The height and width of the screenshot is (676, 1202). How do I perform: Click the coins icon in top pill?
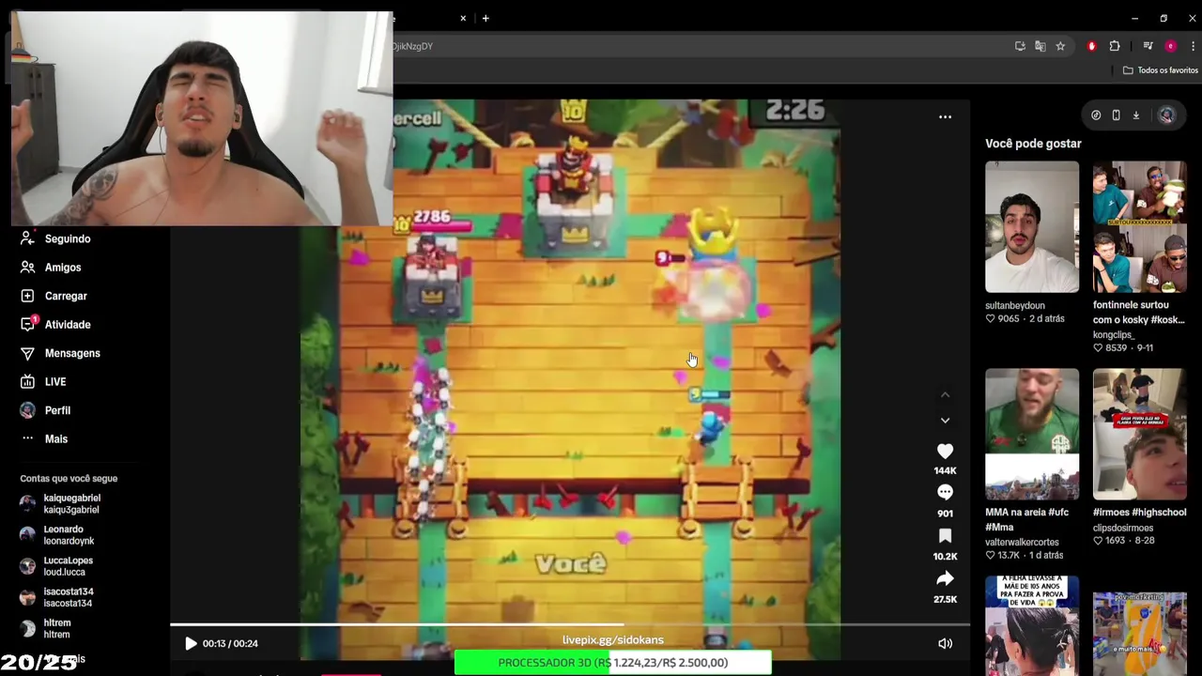pyautogui.click(x=1096, y=115)
